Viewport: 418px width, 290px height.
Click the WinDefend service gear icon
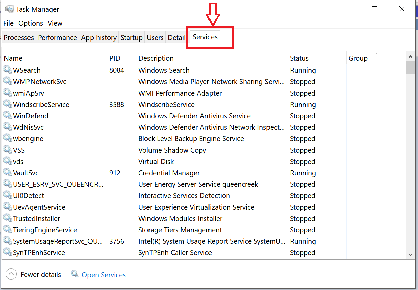point(8,116)
